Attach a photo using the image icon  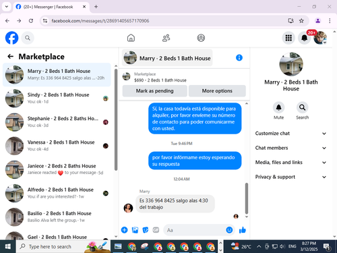coord(135,230)
